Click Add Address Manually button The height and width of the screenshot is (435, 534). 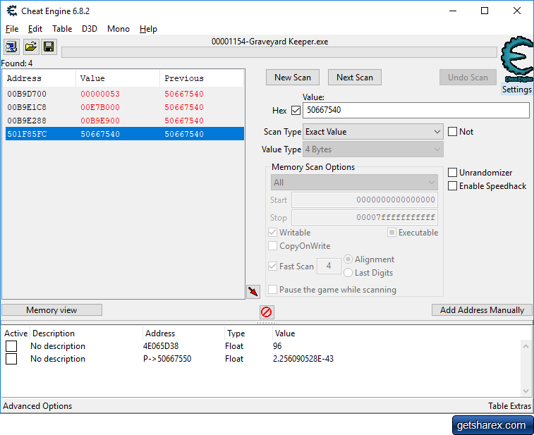point(482,310)
